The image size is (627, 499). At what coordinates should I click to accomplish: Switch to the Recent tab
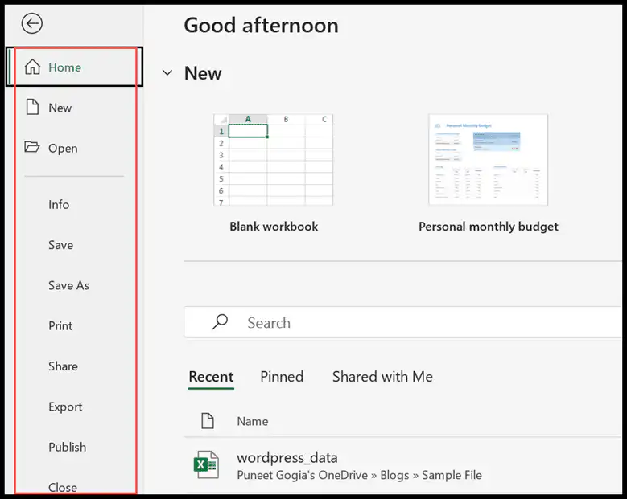pyautogui.click(x=211, y=377)
